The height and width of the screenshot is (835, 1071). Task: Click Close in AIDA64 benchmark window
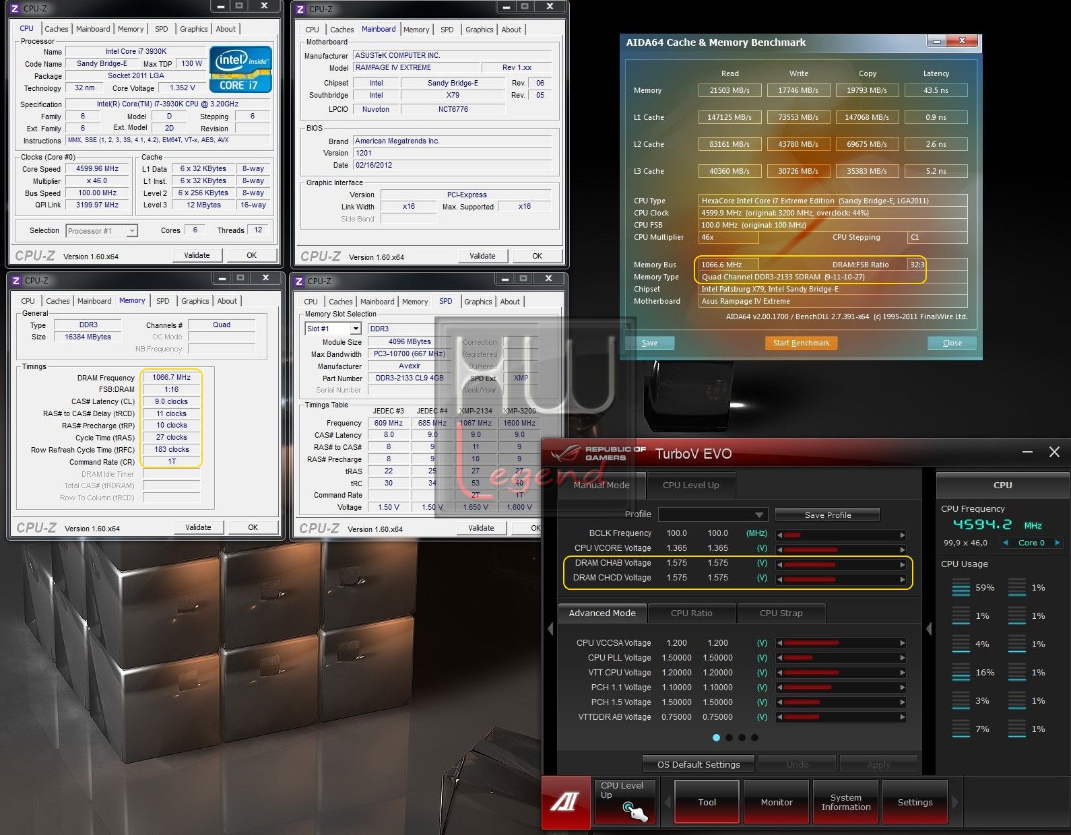[x=952, y=343]
